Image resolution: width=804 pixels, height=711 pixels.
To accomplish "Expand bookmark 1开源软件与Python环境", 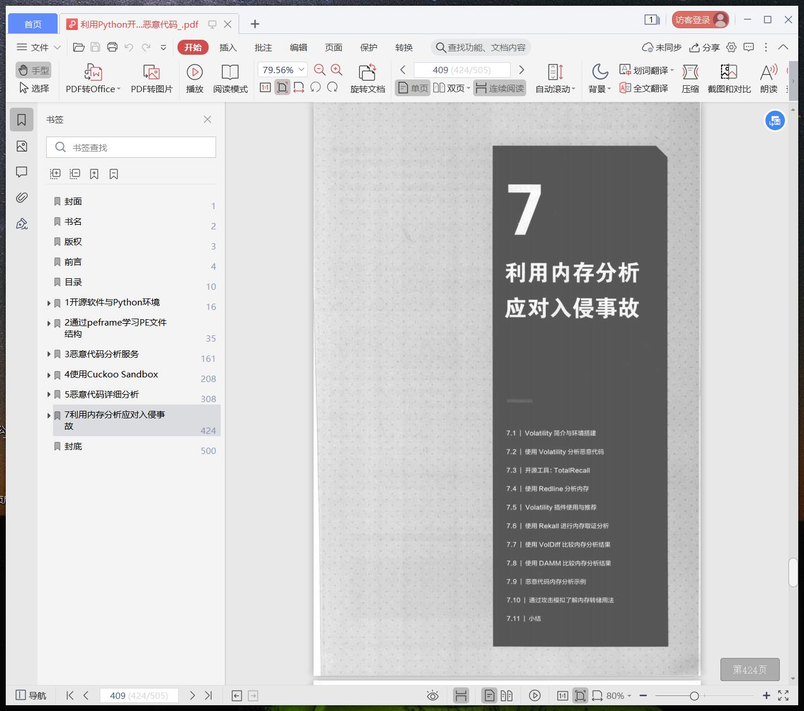I will (49, 303).
